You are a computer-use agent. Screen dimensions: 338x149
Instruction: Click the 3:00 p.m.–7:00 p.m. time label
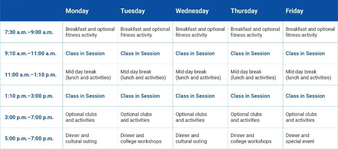29,117
